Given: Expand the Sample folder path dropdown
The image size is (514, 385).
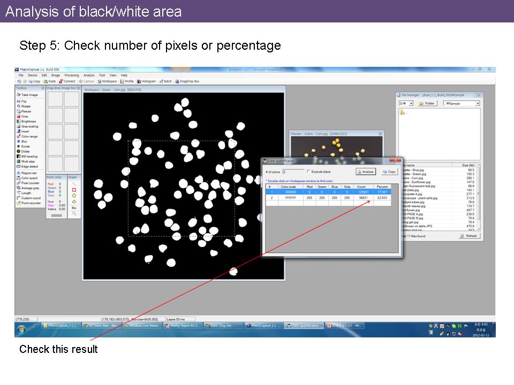Looking at the screenshot, I should point(478,103).
